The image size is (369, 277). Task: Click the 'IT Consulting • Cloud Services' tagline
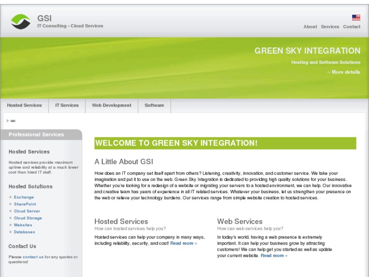[x=70, y=26]
